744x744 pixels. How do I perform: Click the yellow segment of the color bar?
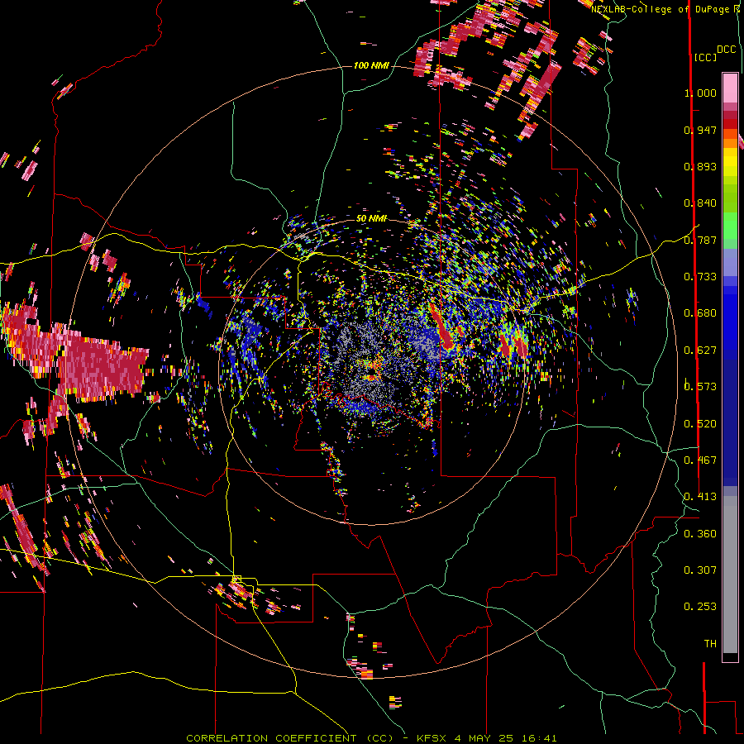(730, 163)
